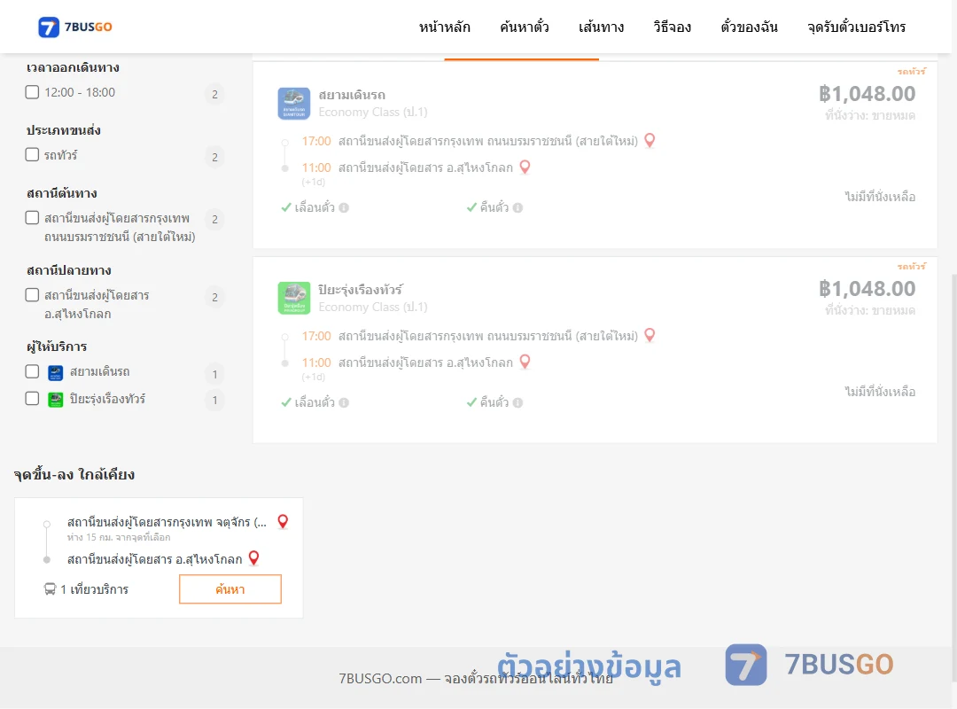This screenshot has width=957, height=709.
Task: Open map pin for 11:00 arrival, สยามเดินรถ card
Action: [525, 167]
